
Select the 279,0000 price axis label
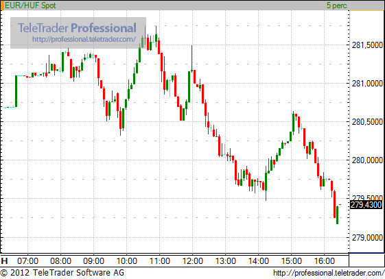coord(367,238)
